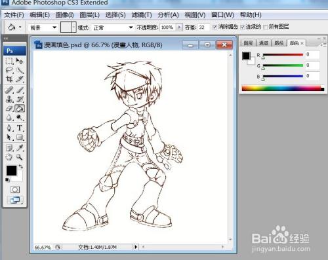
Task: Select the Rectangular Marquee tool
Action: 9,61
